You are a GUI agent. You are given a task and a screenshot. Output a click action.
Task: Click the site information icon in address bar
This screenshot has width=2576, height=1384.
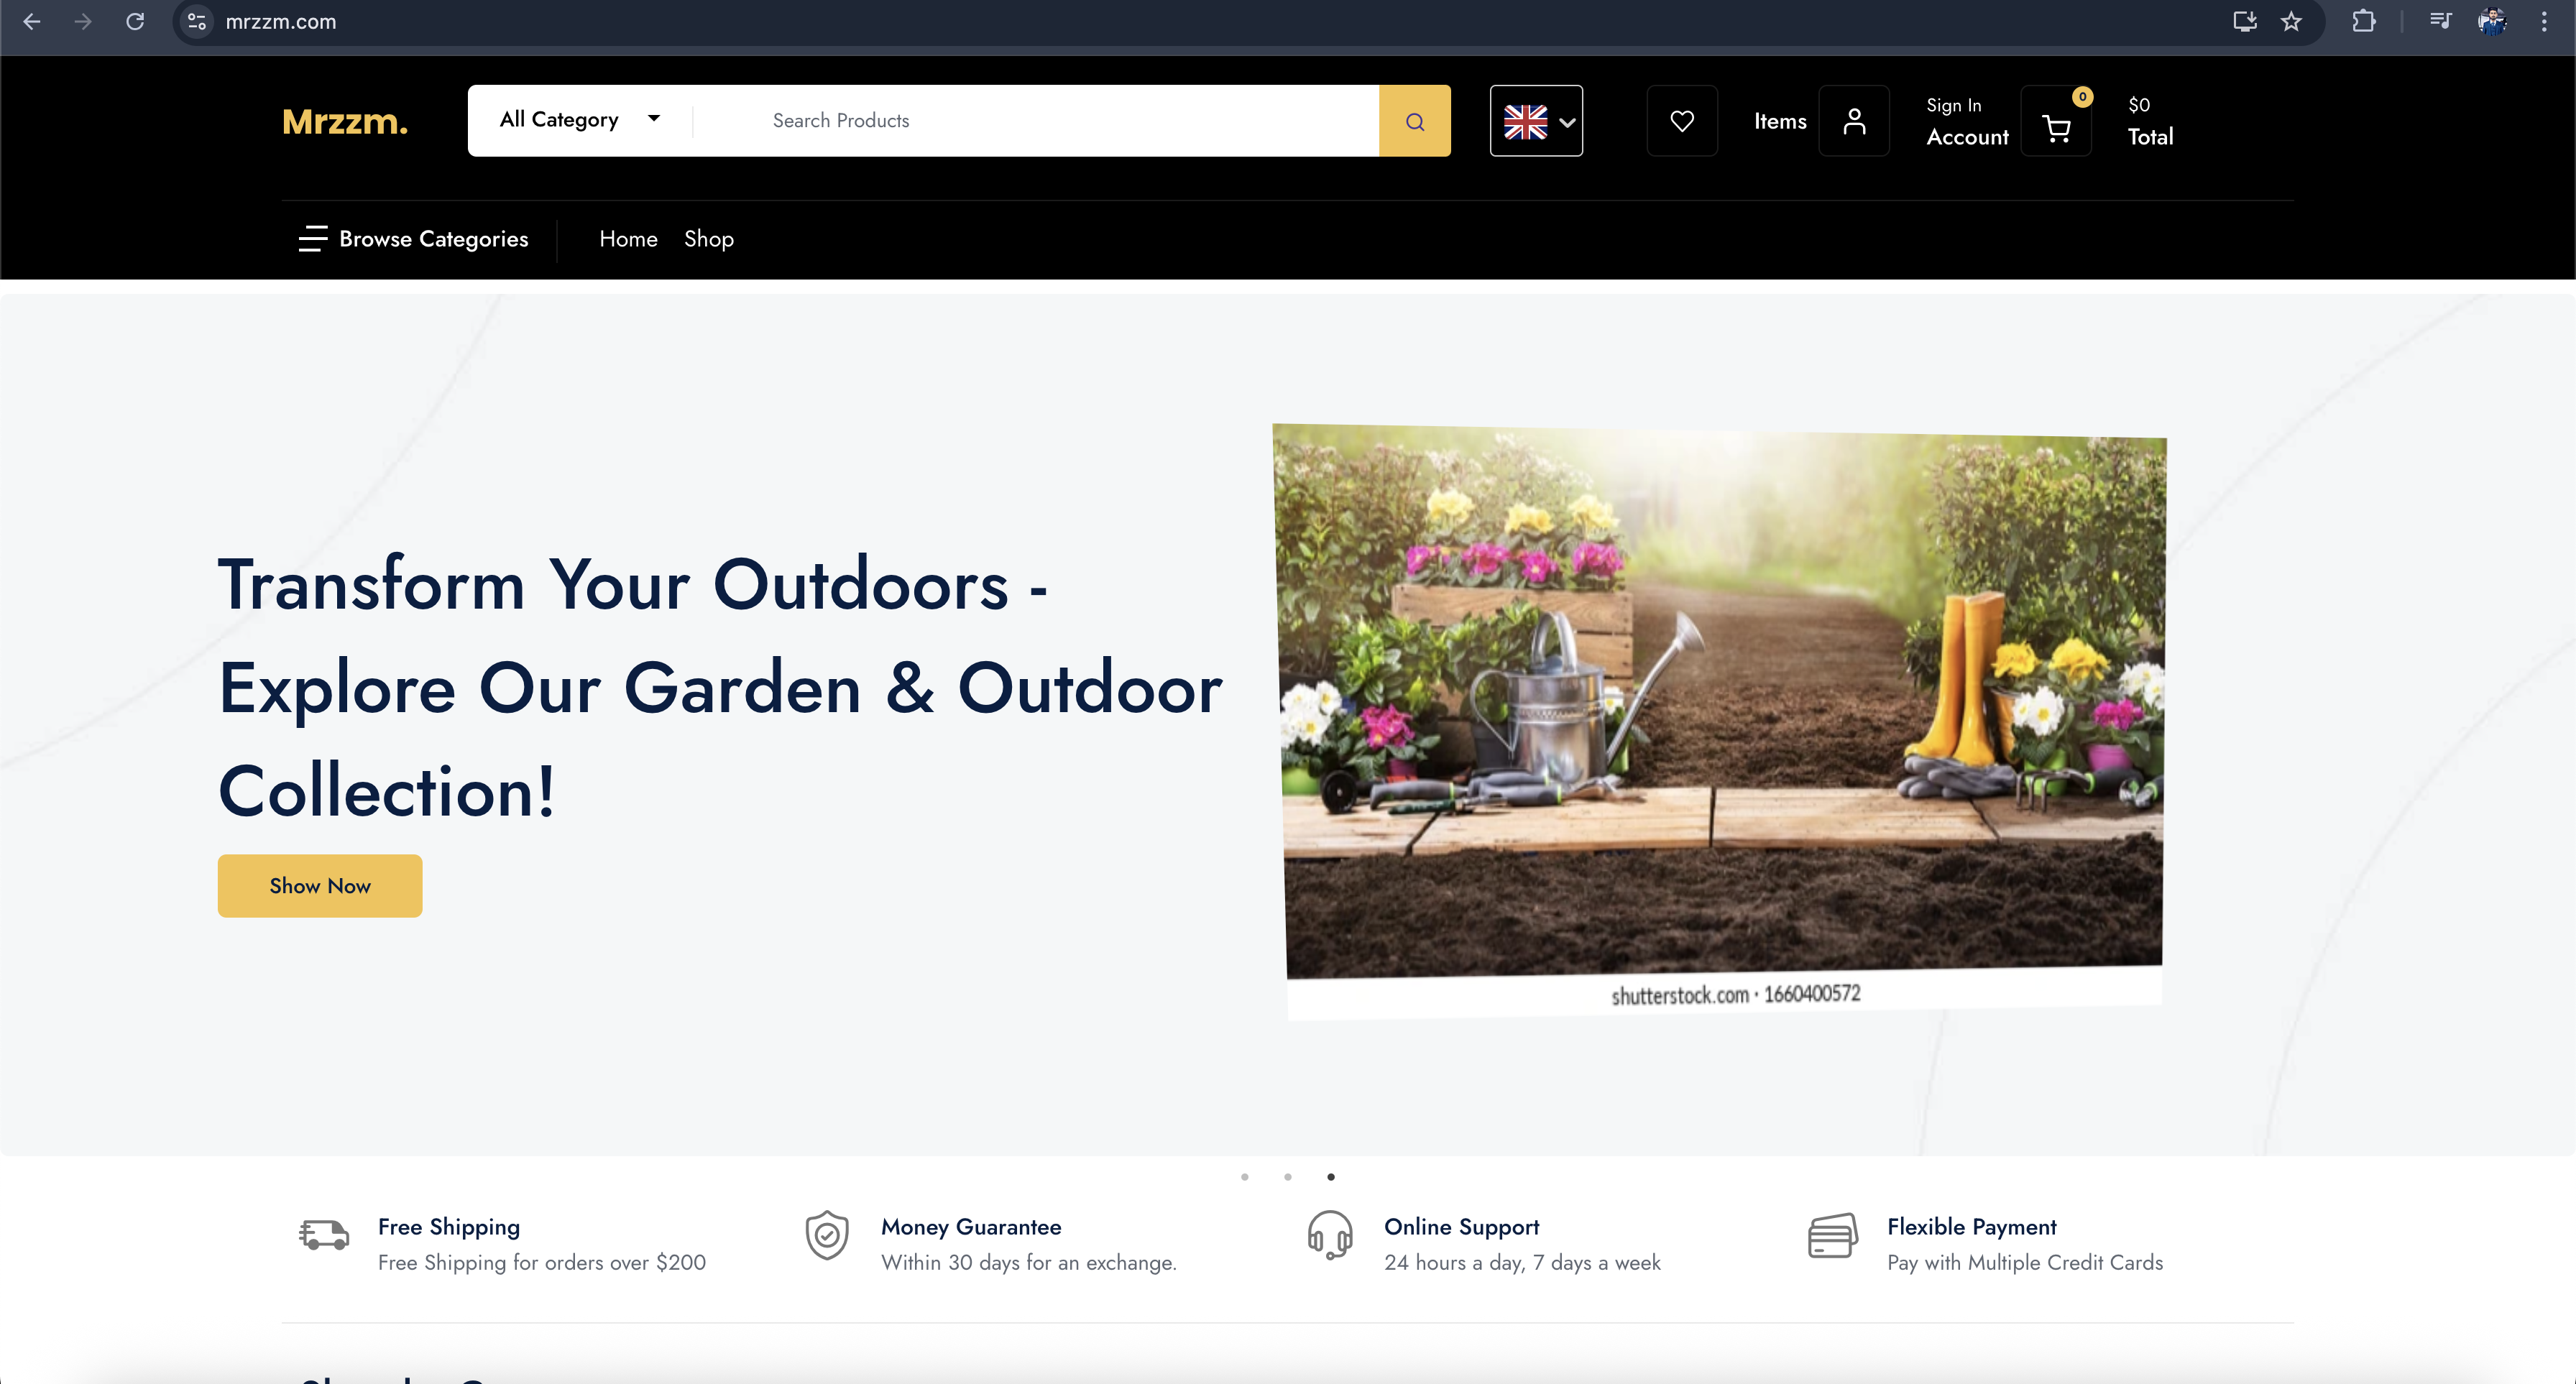tap(197, 21)
